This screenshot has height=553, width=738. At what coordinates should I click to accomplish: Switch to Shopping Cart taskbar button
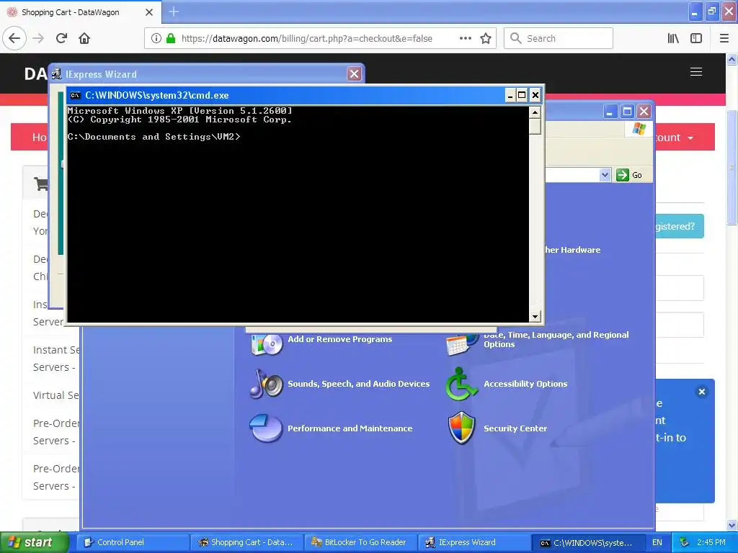pyautogui.click(x=246, y=542)
